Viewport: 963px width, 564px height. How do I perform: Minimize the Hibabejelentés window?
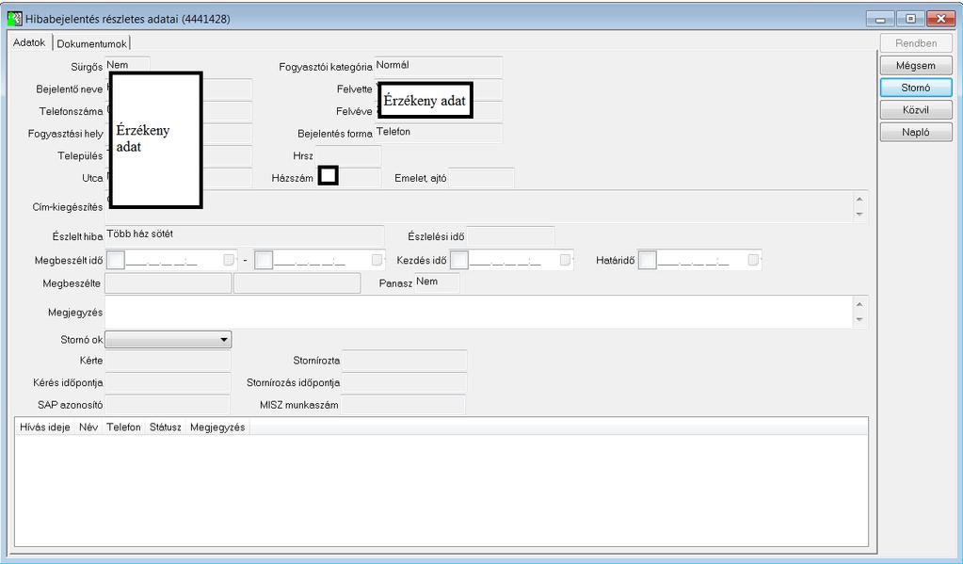point(881,19)
